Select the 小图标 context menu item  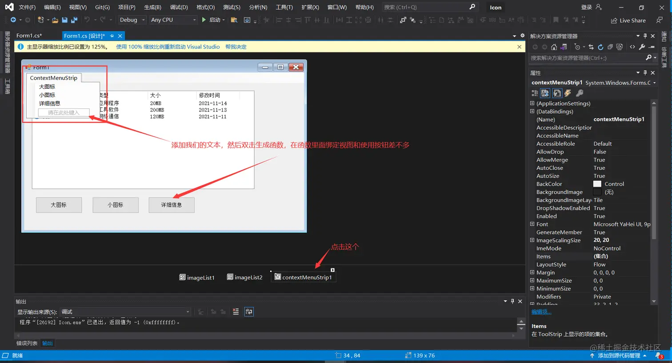coord(47,95)
